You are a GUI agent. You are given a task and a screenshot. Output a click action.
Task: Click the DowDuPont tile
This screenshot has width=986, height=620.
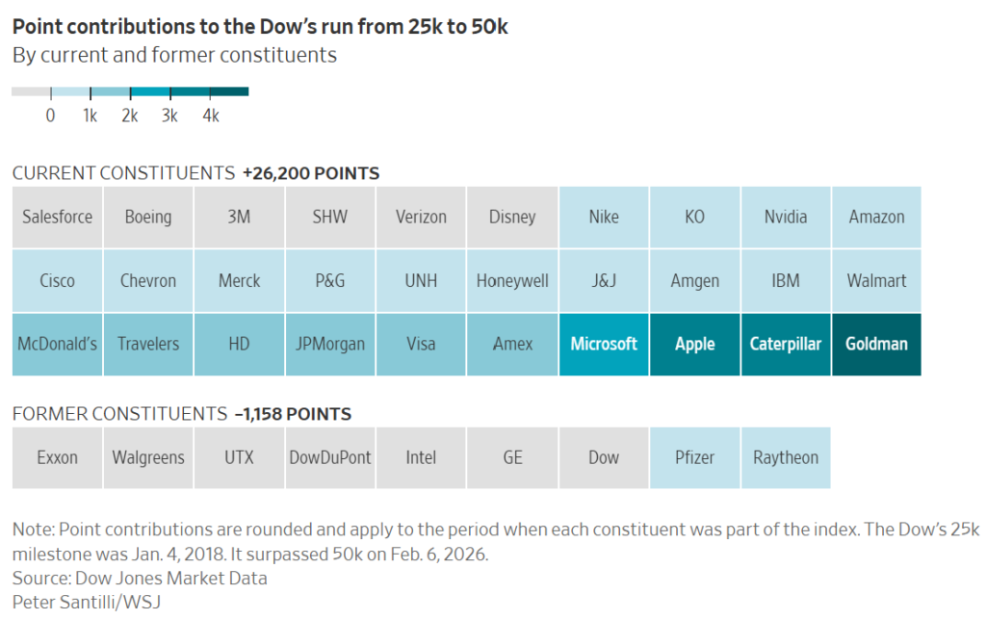330,457
